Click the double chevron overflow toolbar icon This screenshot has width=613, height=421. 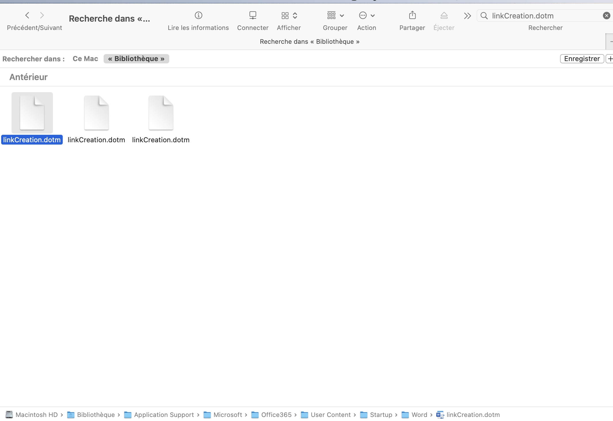(x=467, y=16)
